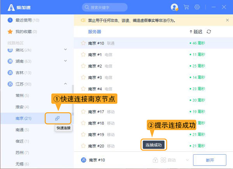
Task: Click the 湖南 湘 badge icon
Action: (10, 61)
